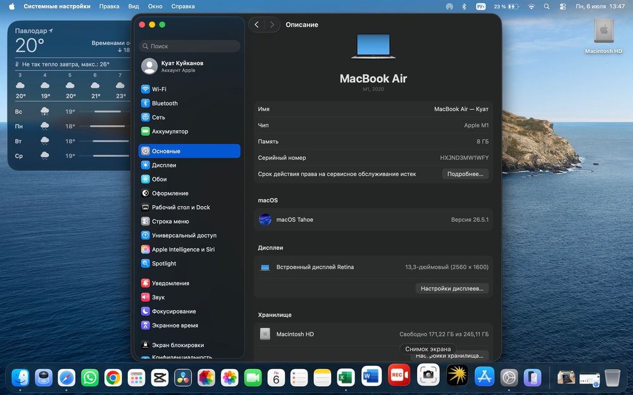Open Screenshot app in the Dock
The height and width of the screenshot is (395, 633).
tap(428, 375)
